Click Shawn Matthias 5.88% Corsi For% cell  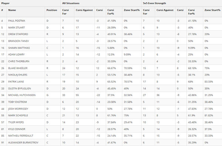coord(111,48)
